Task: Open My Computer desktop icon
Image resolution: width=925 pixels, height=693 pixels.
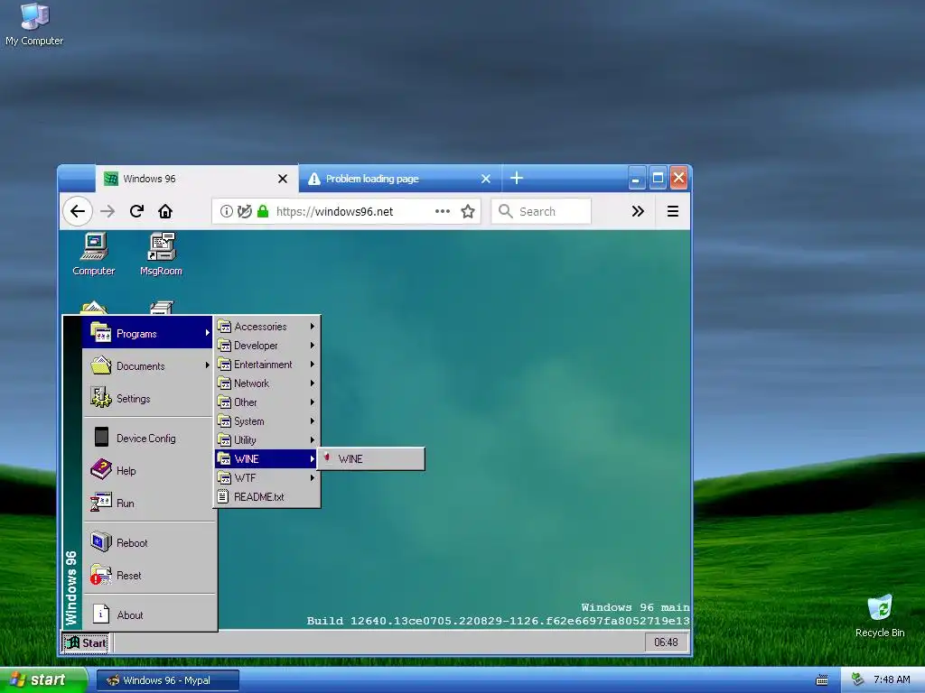Action: (x=34, y=24)
